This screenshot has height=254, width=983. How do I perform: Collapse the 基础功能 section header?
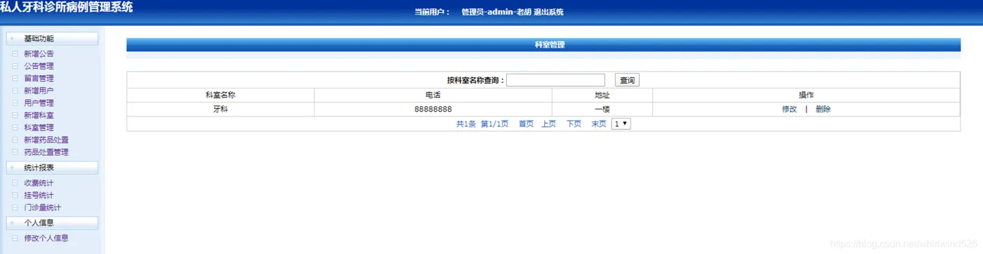(x=52, y=39)
